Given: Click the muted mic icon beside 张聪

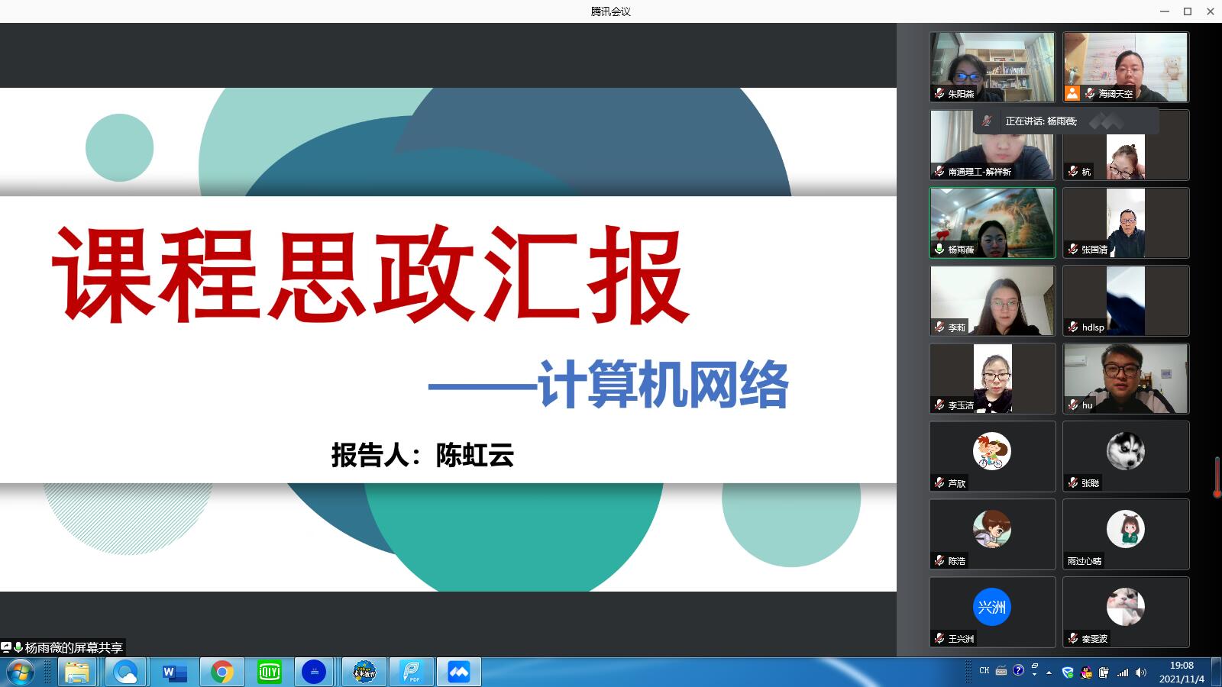Looking at the screenshot, I should 1073,482.
